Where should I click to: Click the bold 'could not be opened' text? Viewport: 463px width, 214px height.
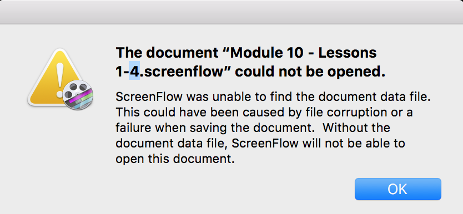click(x=310, y=72)
